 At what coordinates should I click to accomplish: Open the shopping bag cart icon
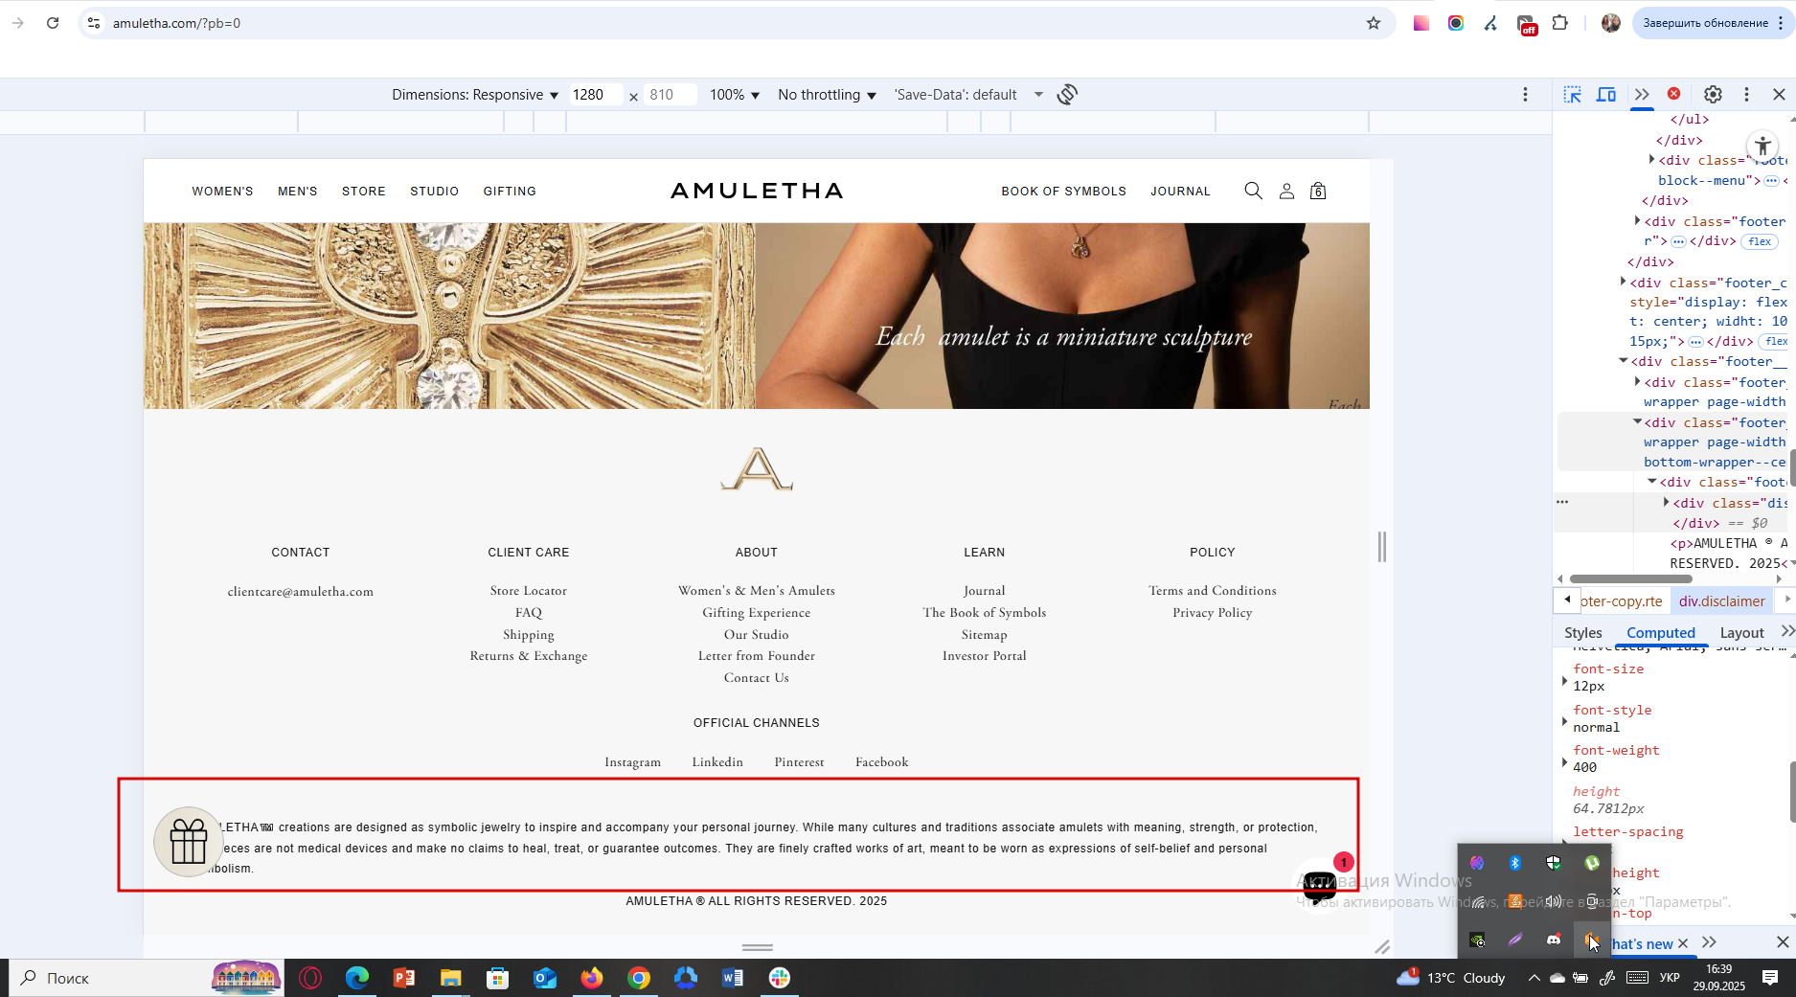click(x=1318, y=191)
